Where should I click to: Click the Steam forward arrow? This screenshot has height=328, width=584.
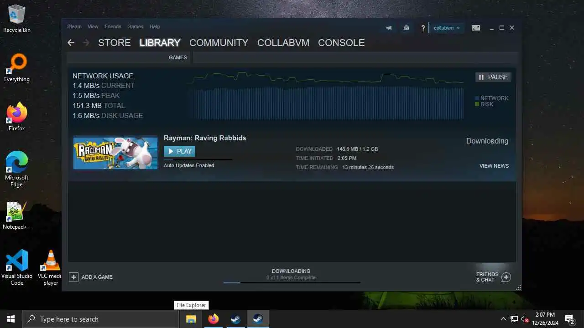[x=86, y=42]
